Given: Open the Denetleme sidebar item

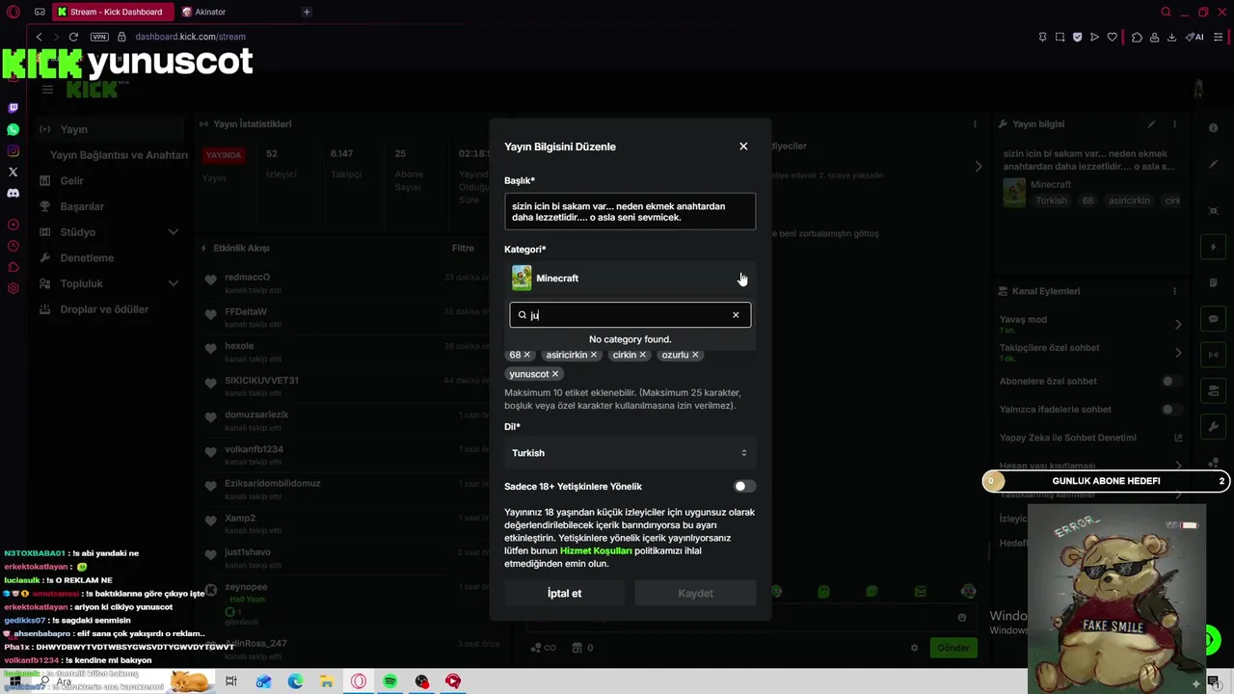Looking at the screenshot, I should [x=87, y=258].
